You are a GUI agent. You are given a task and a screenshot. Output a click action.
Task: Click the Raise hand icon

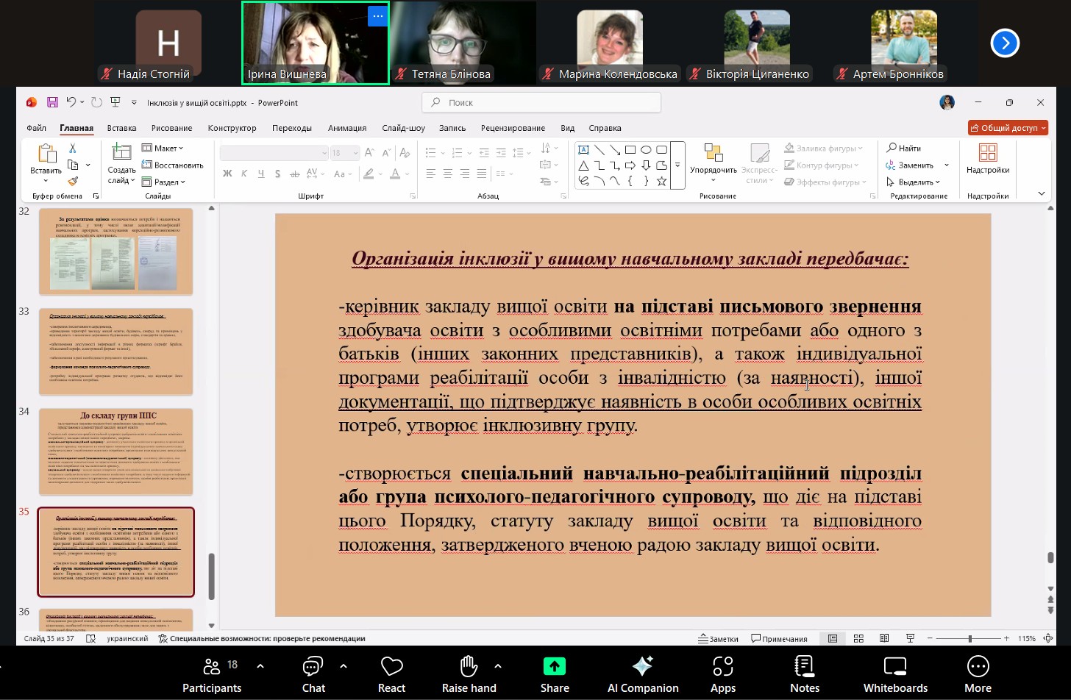[x=469, y=666]
